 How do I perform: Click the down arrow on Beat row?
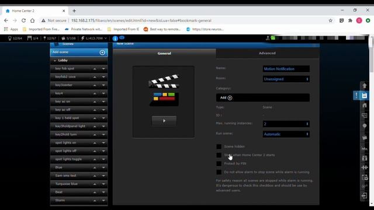(103, 192)
